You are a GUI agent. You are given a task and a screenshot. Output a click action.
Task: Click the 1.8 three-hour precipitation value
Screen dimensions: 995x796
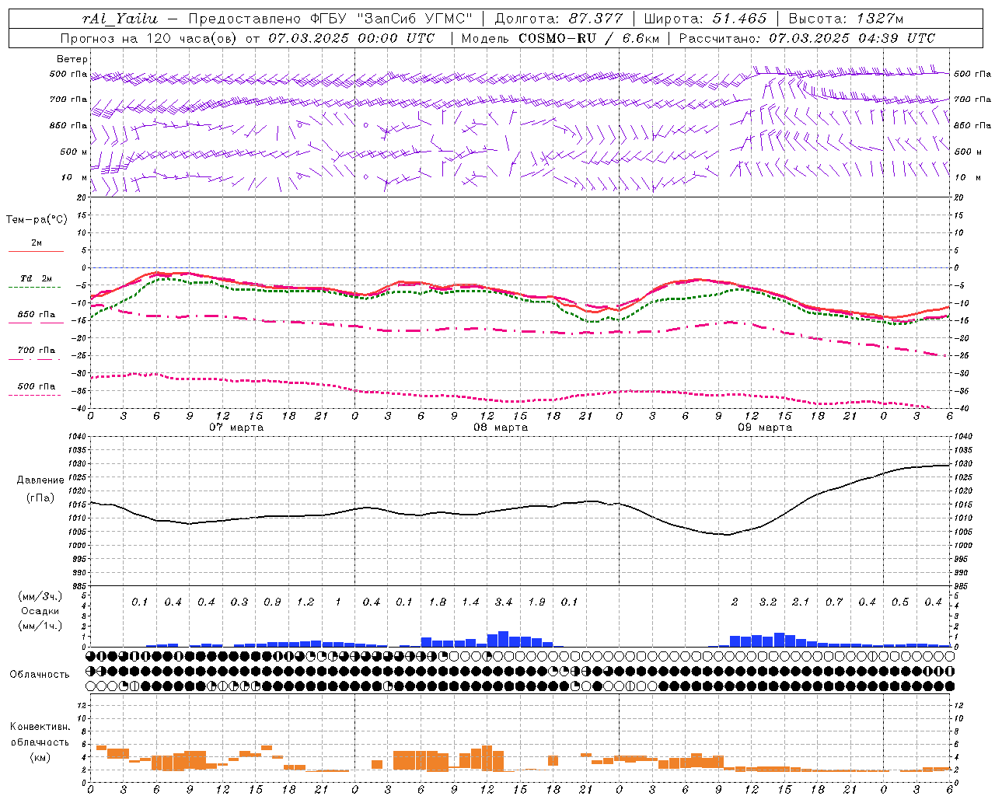click(438, 602)
